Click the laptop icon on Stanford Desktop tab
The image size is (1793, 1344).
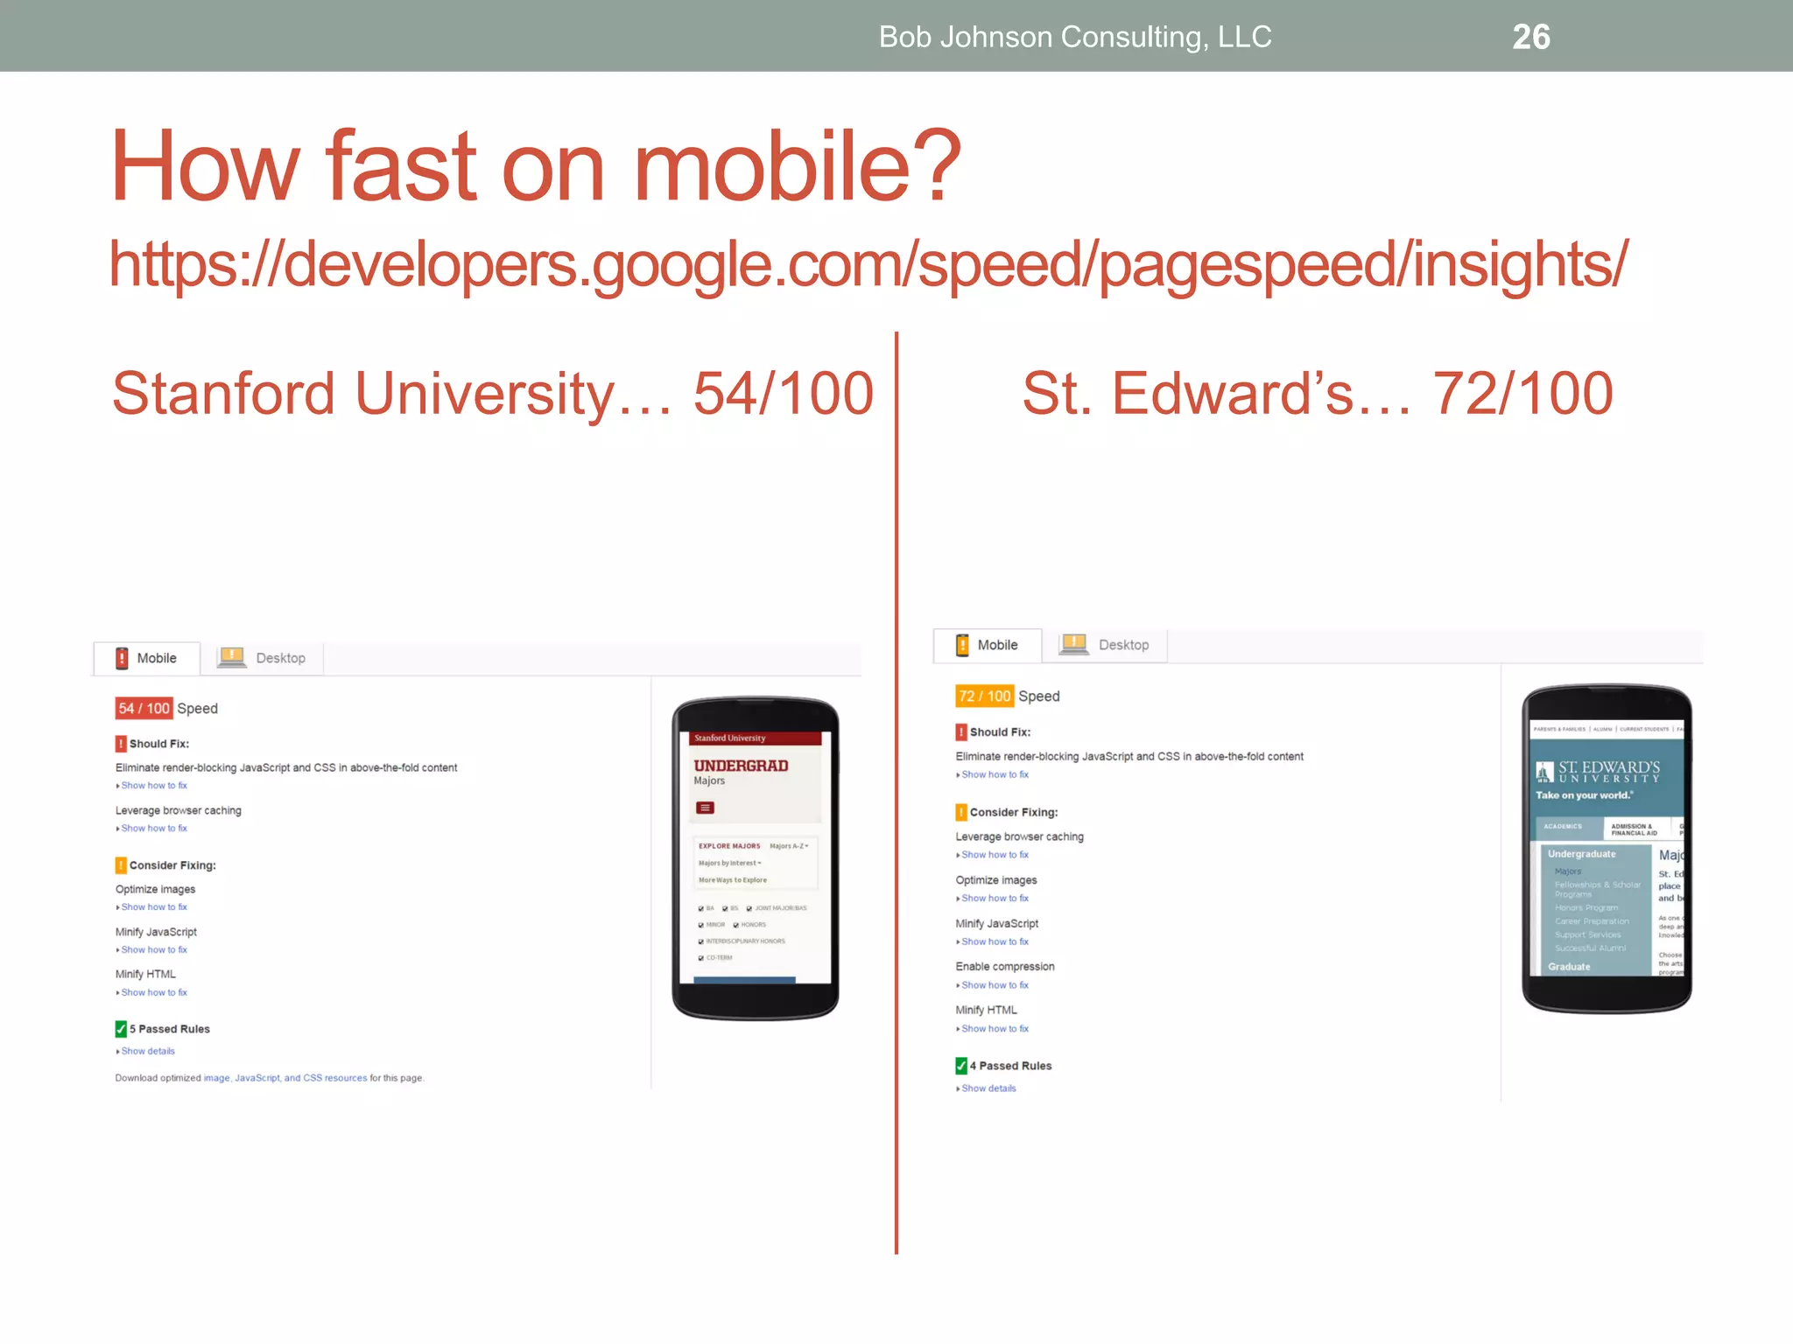pos(232,657)
